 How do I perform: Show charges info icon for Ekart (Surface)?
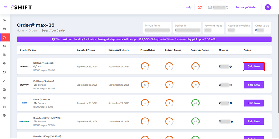click(x=230, y=103)
